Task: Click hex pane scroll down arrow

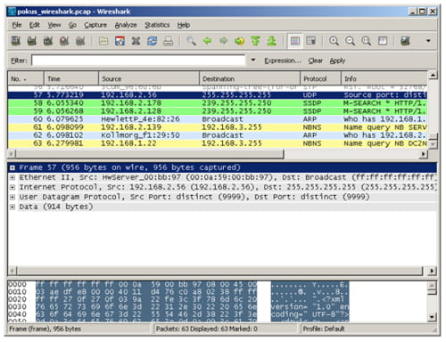Action: click(433, 317)
